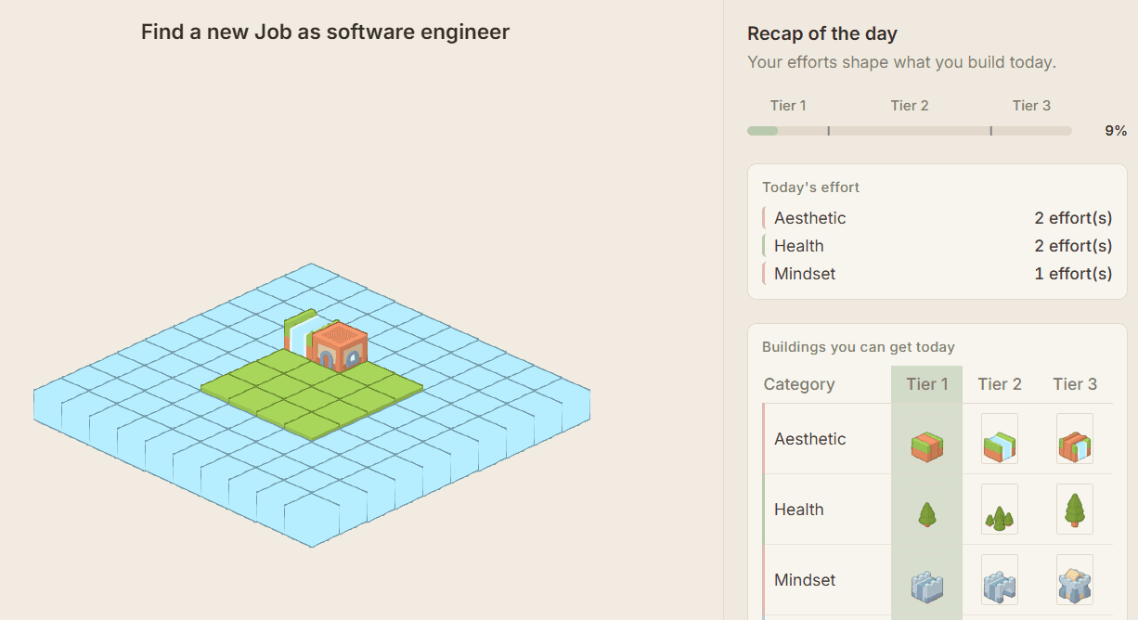Choose the Tier 3 Aesthetic building icon
The height and width of the screenshot is (620, 1138).
(x=1074, y=439)
